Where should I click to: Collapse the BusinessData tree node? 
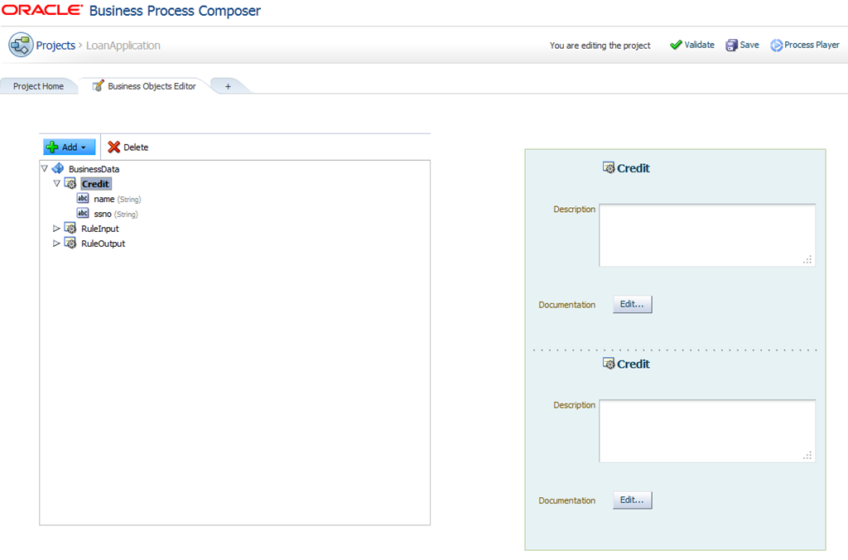44,169
